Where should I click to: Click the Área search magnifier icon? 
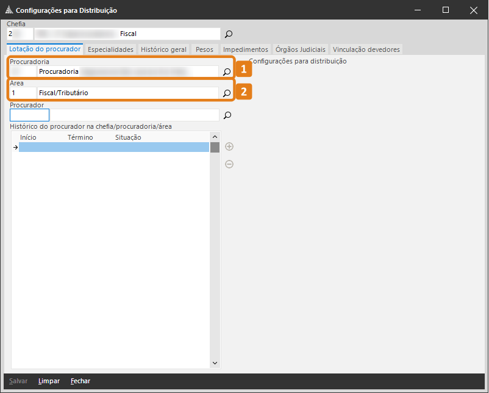coord(226,93)
